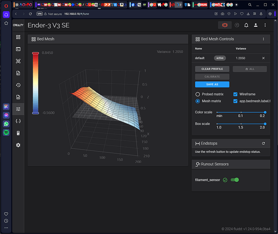Image resolution: width=278 pixels, height=234 pixels.
Task: Click the CALIBRATE button
Action: [x=212, y=77]
